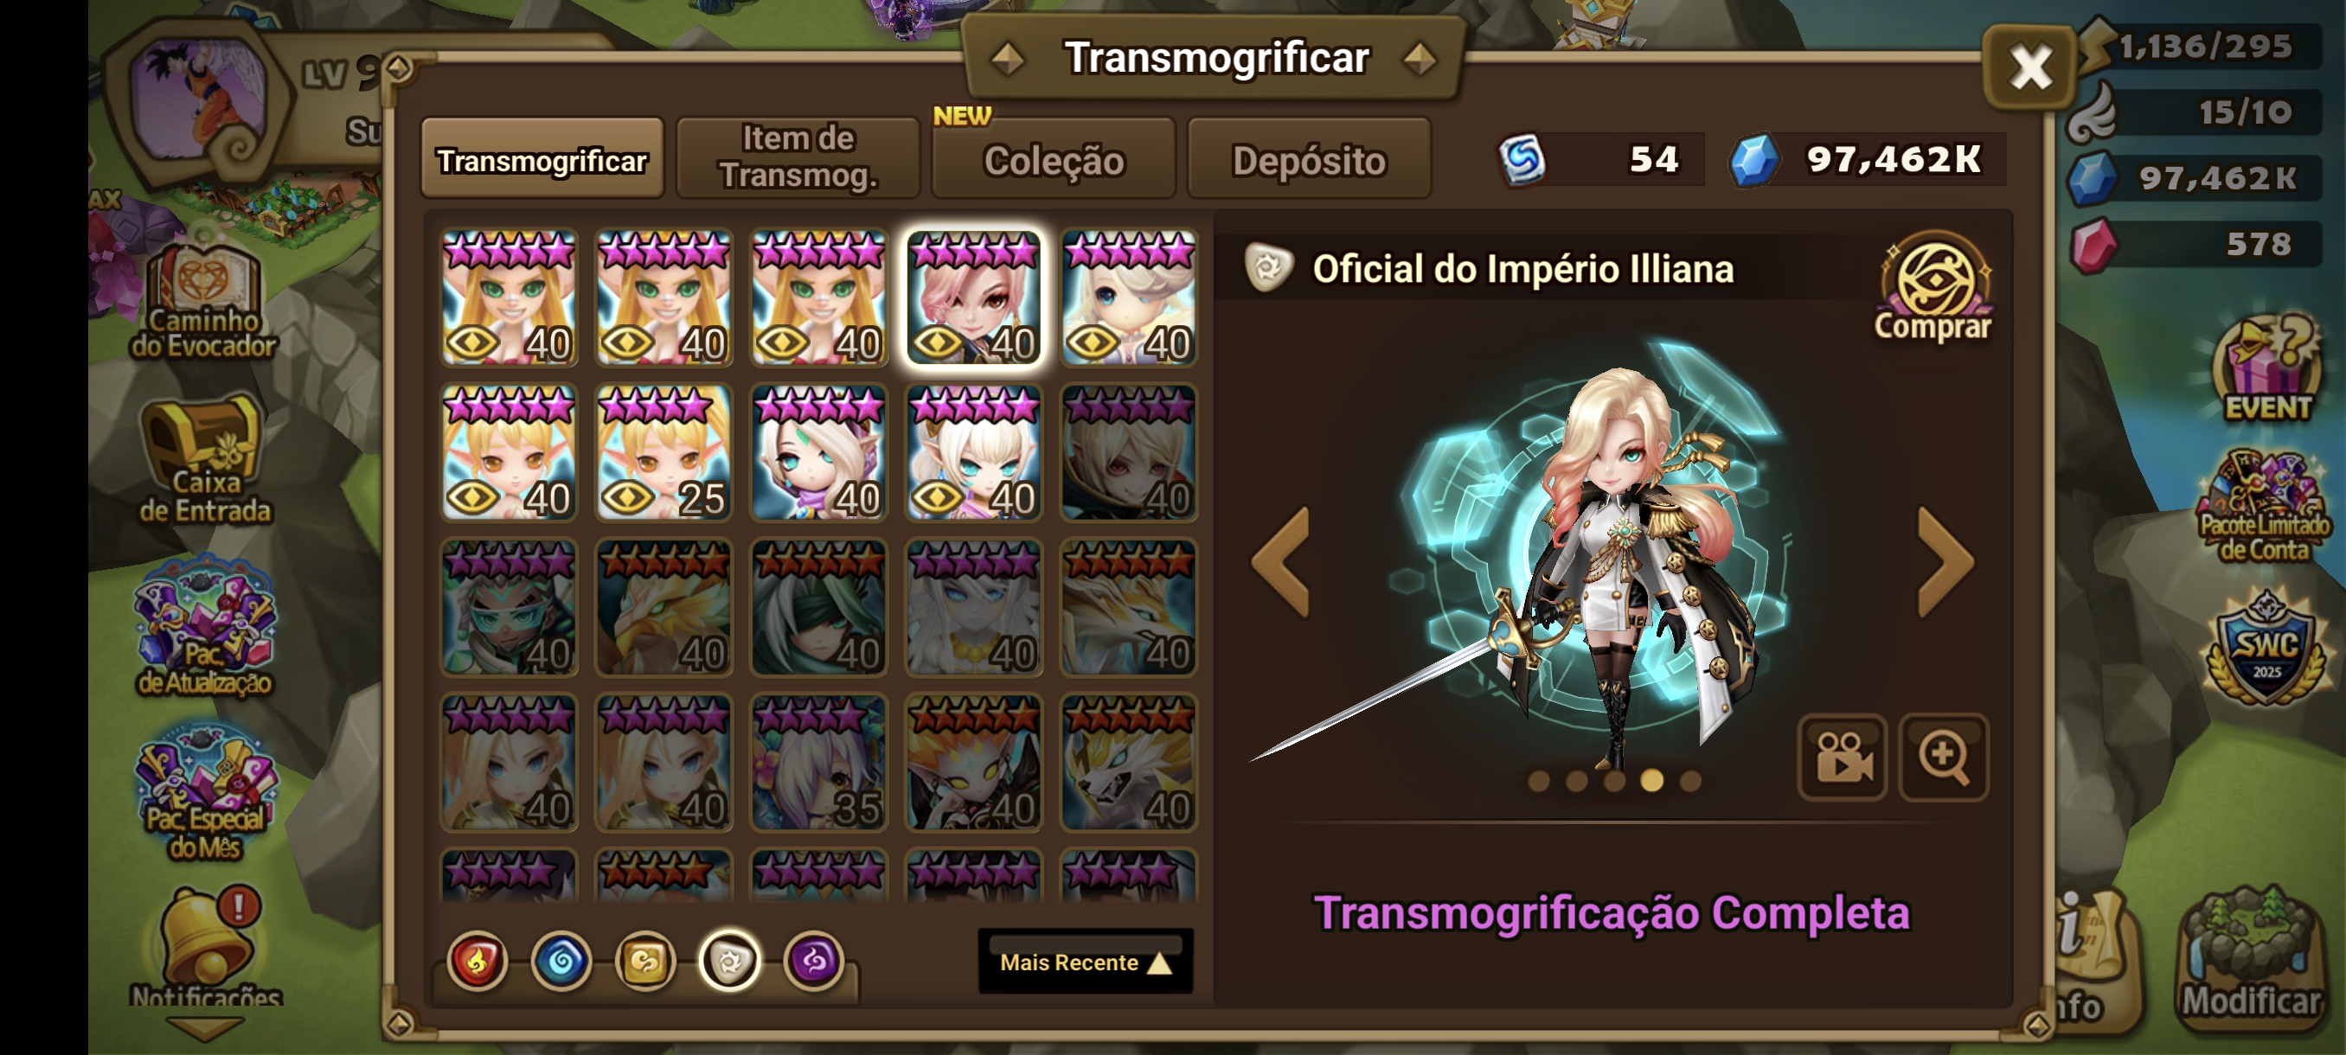2346x1055 pixels.
Task: Select the wind element filter icon
Action: 644,962
